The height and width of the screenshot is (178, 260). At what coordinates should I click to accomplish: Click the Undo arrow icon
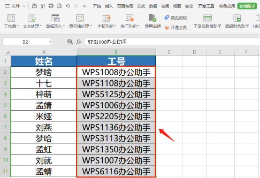[68, 6]
